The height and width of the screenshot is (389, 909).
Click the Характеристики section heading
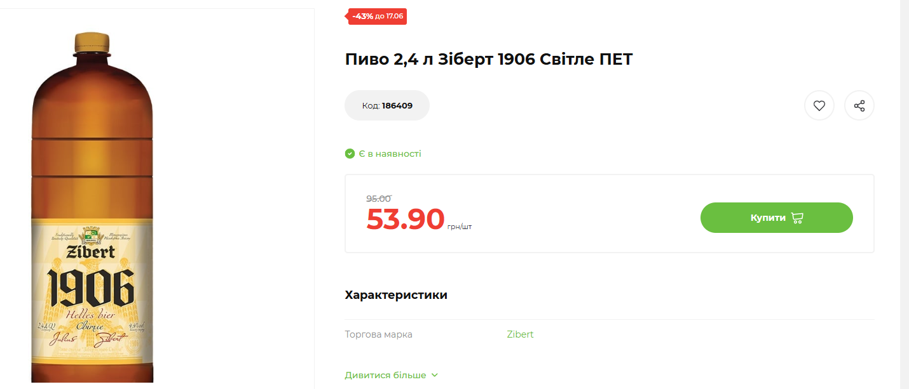396,295
